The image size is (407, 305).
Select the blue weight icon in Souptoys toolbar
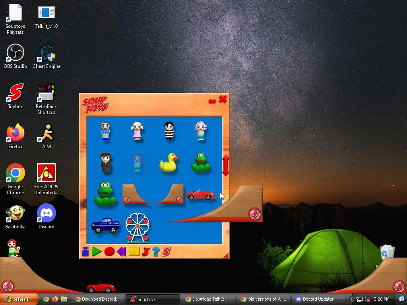pyautogui.click(x=85, y=251)
